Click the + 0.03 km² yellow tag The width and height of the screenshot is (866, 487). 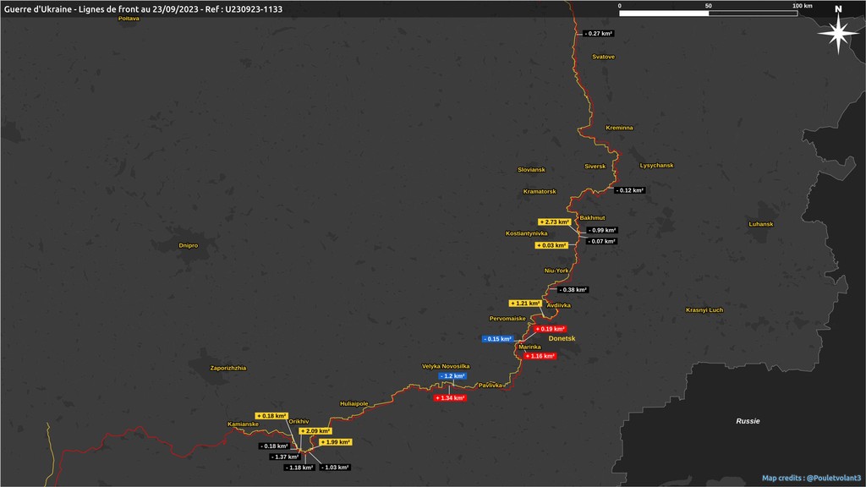point(551,245)
